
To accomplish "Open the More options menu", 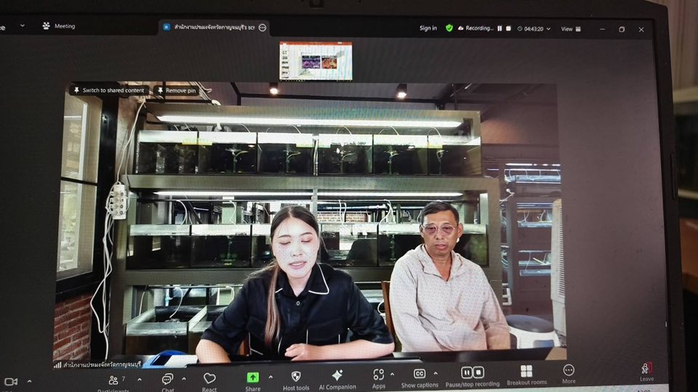I will coord(569,374).
